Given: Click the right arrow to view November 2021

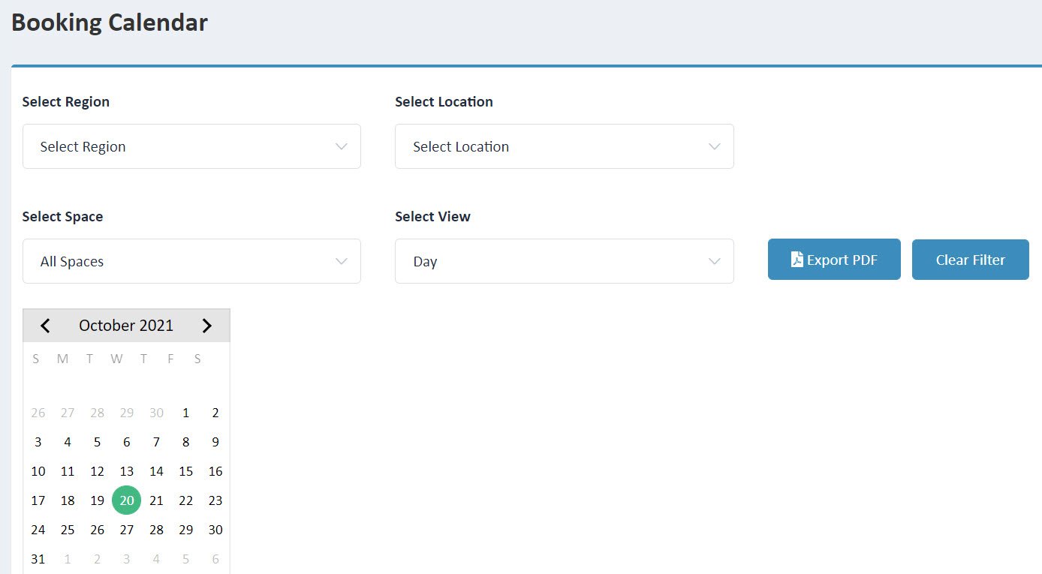Looking at the screenshot, I should 207,325.
